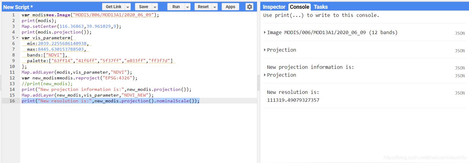Switch to the Tasks tab
The width and height of the screenshot is (469, 163).
320,7
